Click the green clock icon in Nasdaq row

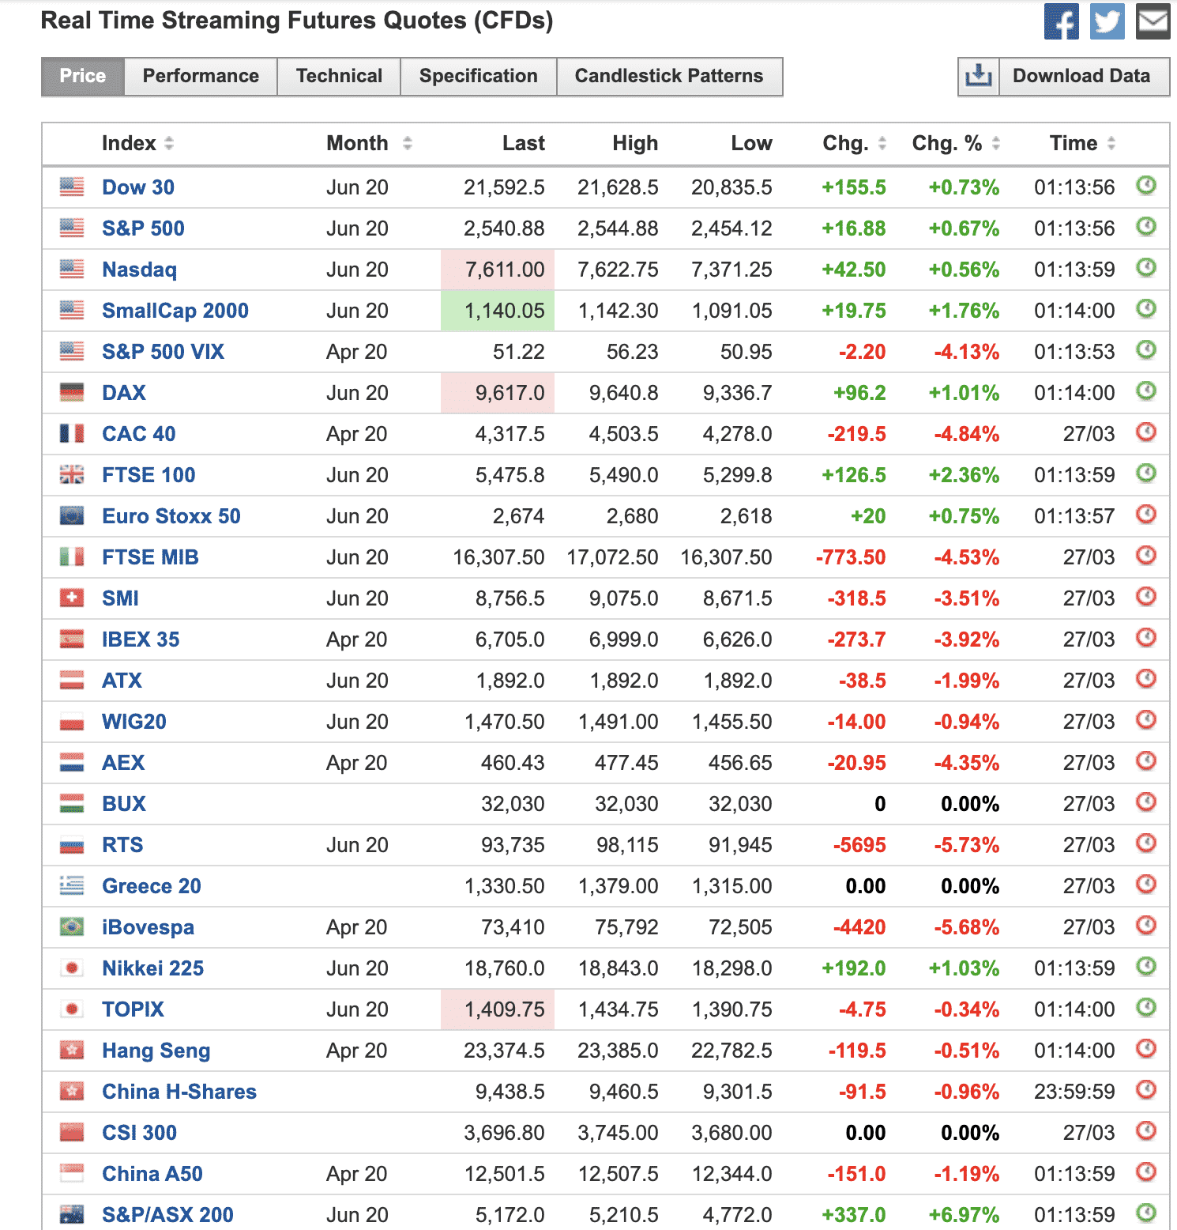(x=1146, y=268)
